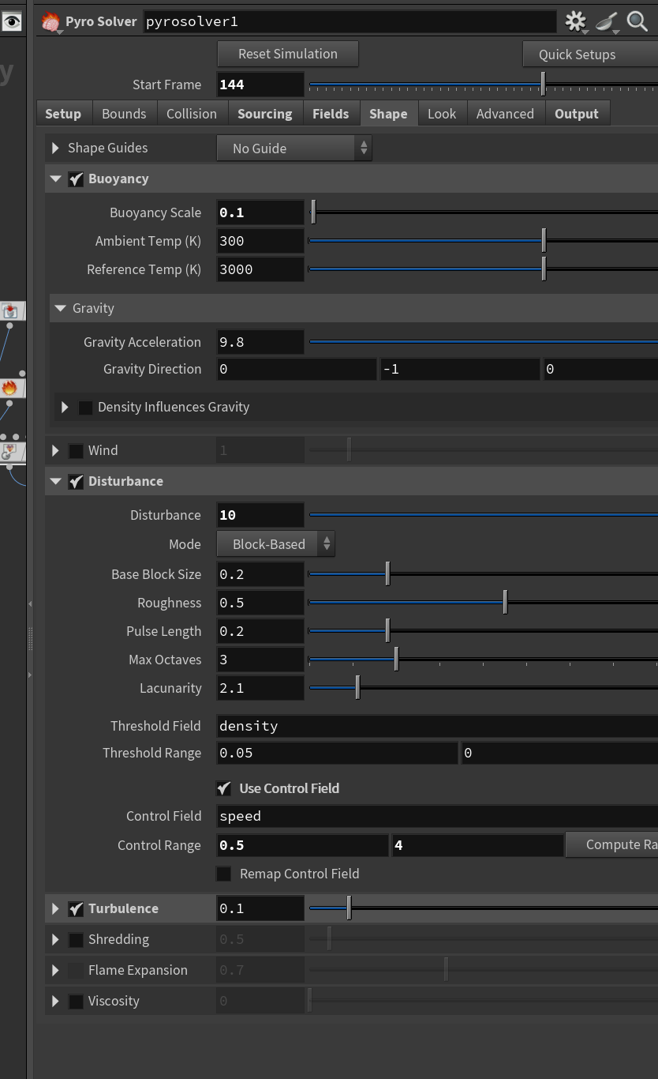Disable the Use Control Field checkbox
This screenshot has width=658, height=1079.
tap(224, 788)
